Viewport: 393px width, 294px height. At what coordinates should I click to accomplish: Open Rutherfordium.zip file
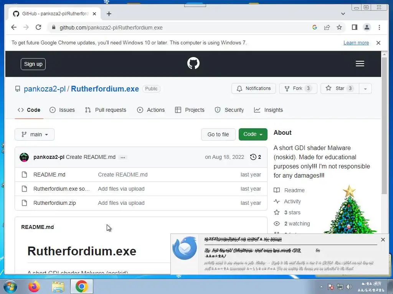[x=54, y=203]
